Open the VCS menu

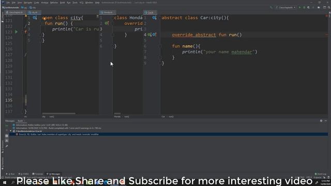click(81, 3)
